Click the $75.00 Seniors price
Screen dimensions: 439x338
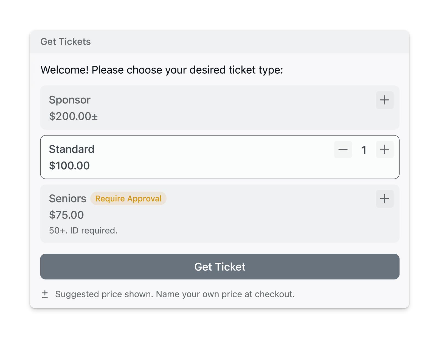(x=66, y=215)
